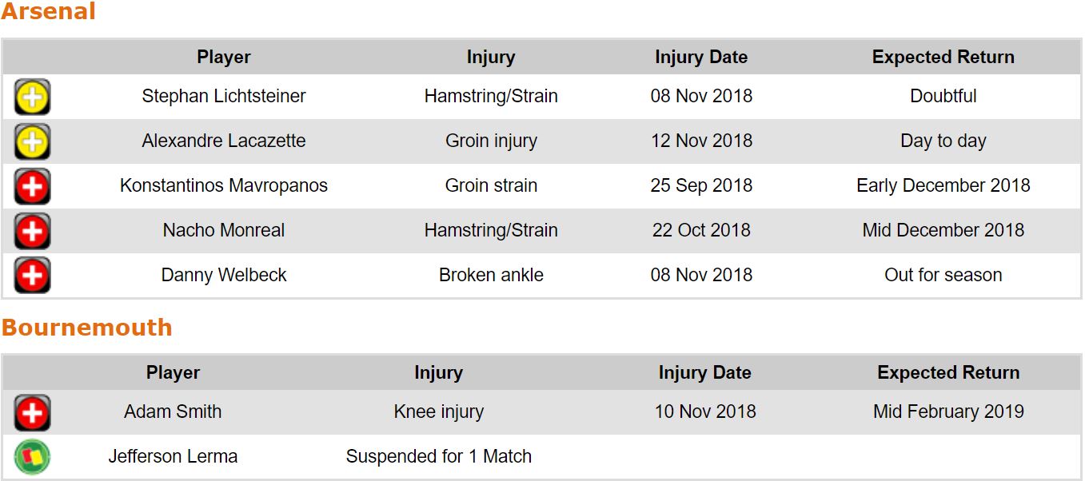Viewport: 1085px width, 481px height.
Task: Select player name Alexandre Lacazette
Action: (224, 141)
